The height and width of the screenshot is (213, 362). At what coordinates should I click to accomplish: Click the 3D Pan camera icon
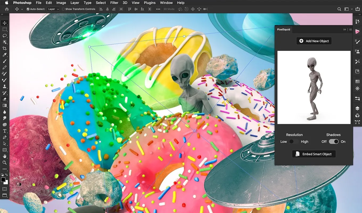(x=193, y=9)
